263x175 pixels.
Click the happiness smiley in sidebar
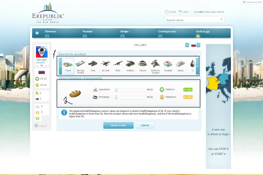[37, 85]
